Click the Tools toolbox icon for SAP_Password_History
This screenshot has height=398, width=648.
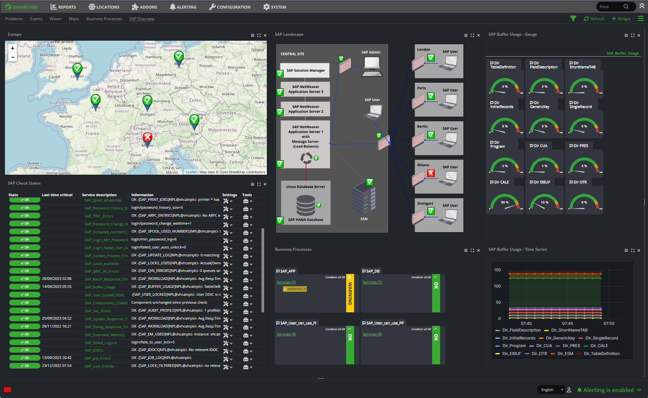click(247, 209)
